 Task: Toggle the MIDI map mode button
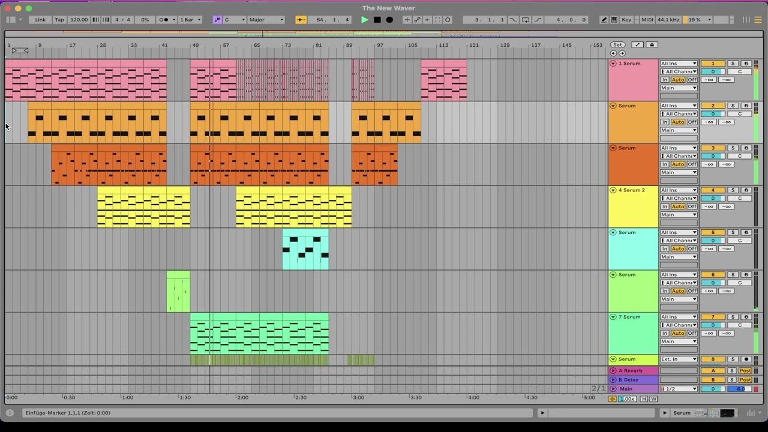click(647, 20)
